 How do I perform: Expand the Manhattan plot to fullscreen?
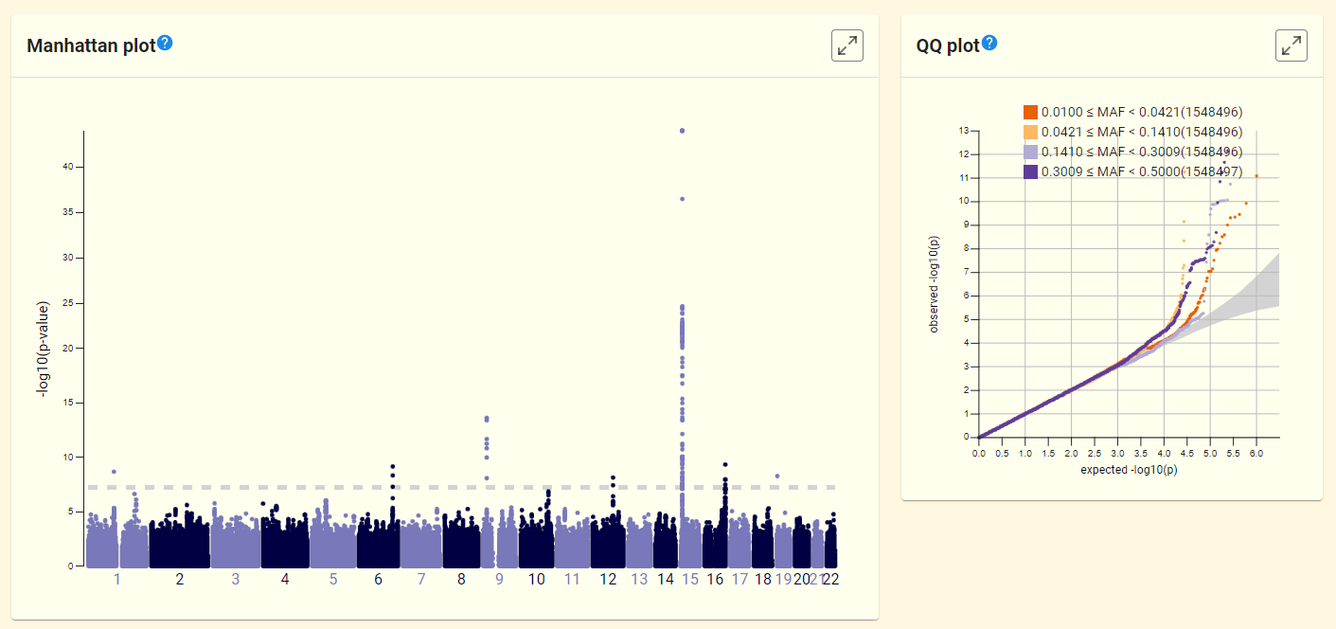click(847, 45)
